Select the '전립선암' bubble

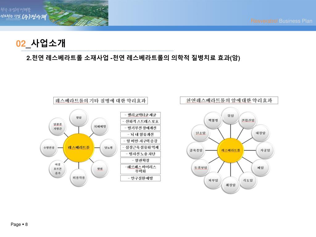[x=248, y=120]
